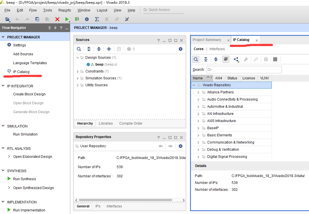
Task: Run with the green play toolbar icon
Action: tap(67, 19)
